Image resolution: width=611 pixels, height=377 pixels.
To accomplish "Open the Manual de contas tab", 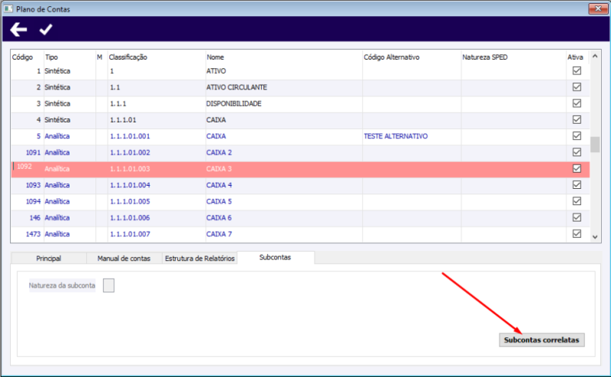I will [124, 258].
